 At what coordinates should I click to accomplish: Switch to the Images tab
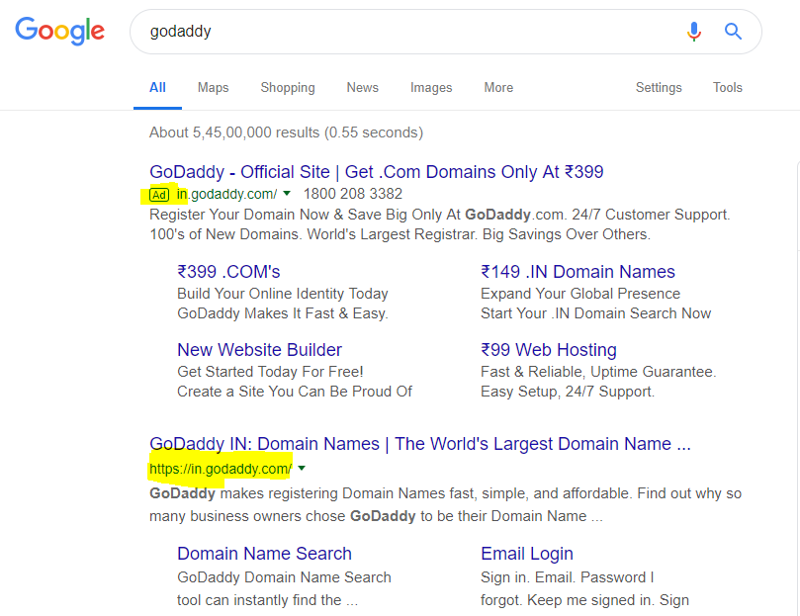click(431, 88)
